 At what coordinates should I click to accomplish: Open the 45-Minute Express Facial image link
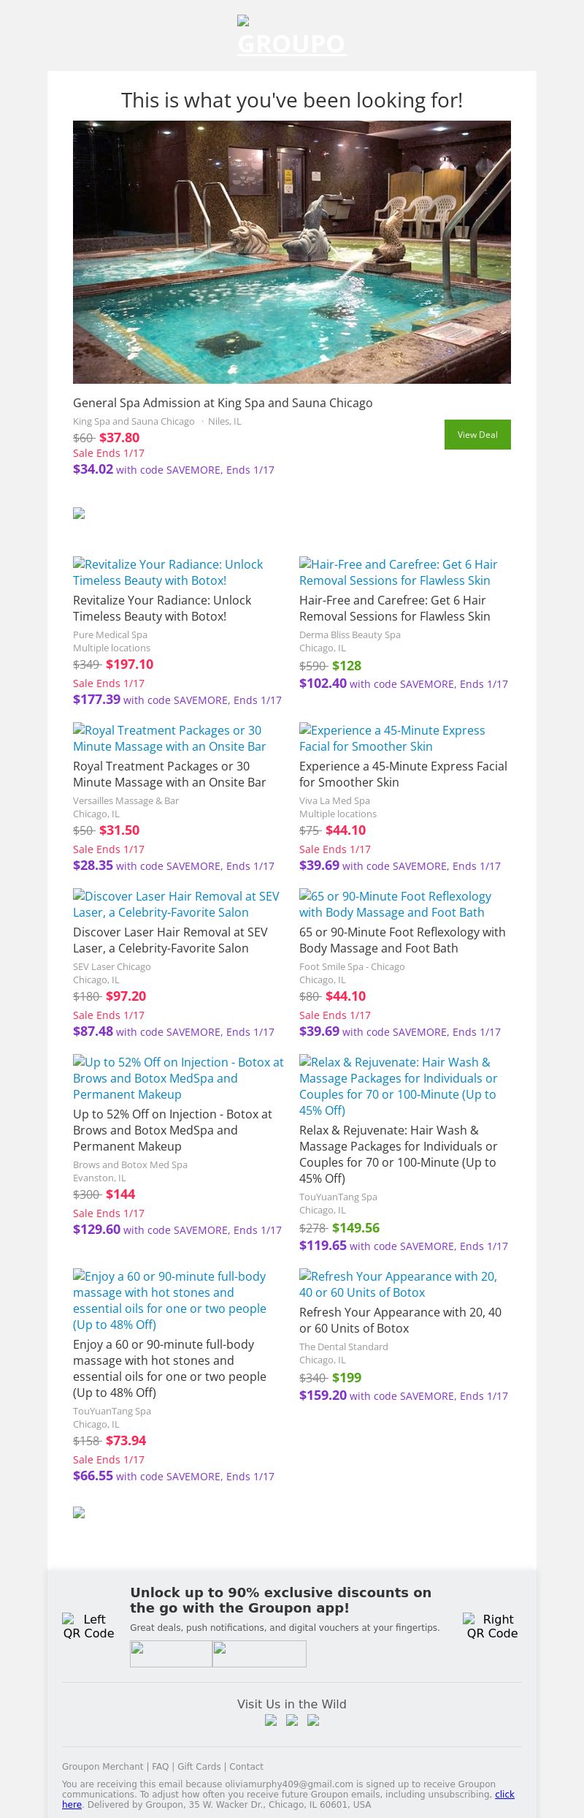pyautogui.click(x=392, y=738)
